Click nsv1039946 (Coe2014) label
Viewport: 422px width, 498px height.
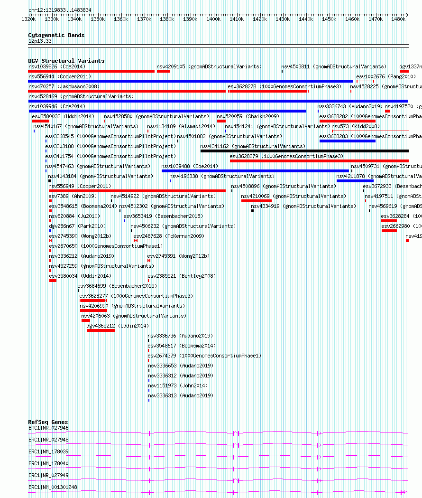pyautogui.click(x=57, y=106)
